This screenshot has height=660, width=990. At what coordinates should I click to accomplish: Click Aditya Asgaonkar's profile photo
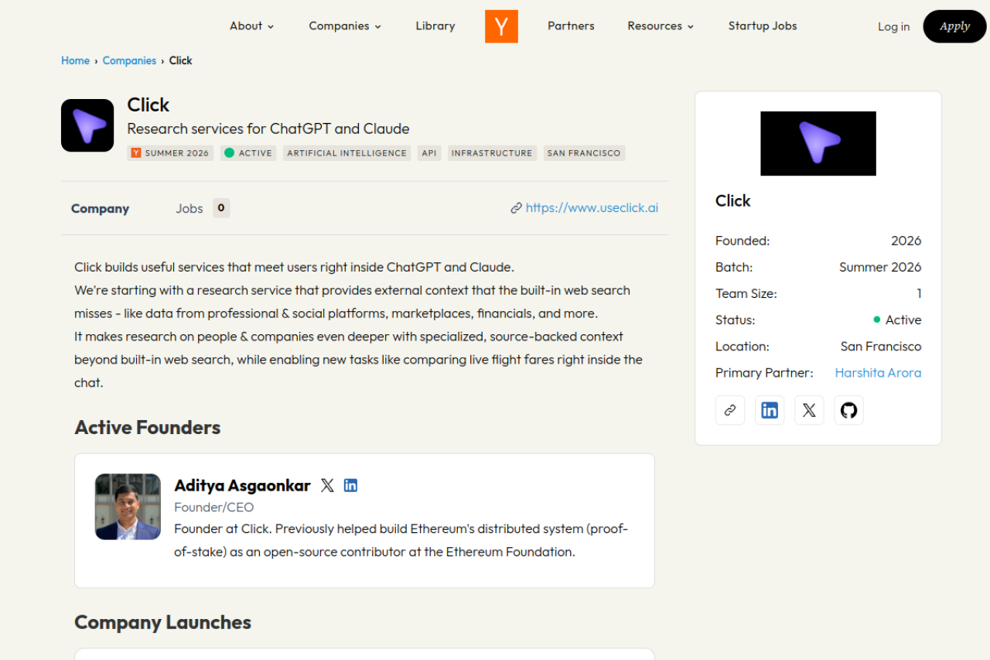(x=128, y=507)
